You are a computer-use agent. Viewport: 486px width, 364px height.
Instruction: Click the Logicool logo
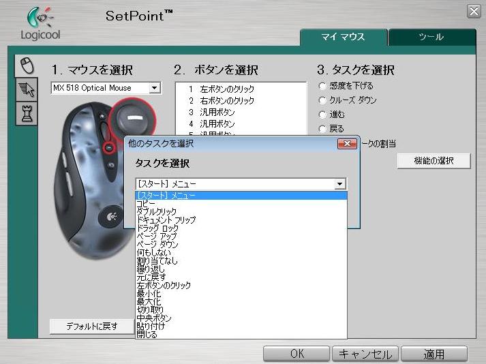[x=40, y=24]
